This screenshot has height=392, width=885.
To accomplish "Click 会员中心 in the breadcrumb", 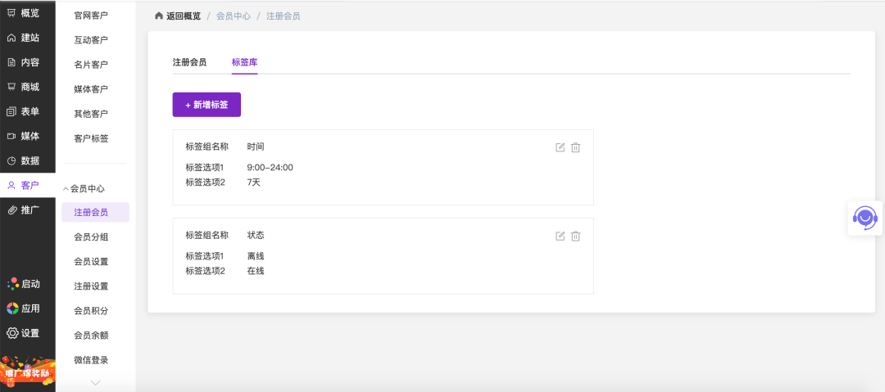I will (233, 16).
